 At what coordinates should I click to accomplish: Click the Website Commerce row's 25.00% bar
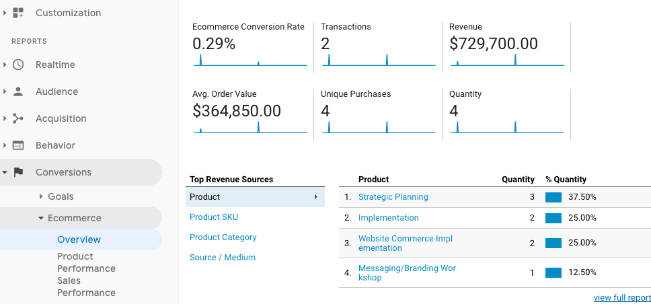tap(553, 243)
